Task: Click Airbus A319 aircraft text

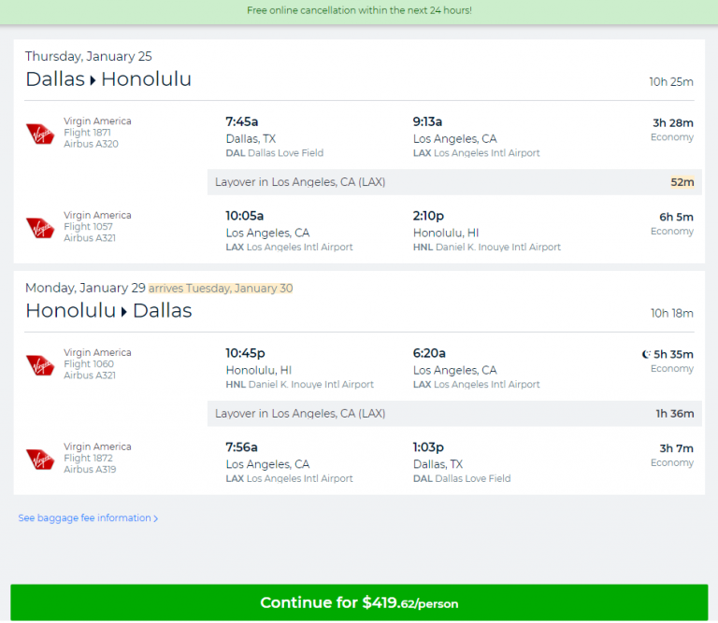Action: click(x=90, y=469)
